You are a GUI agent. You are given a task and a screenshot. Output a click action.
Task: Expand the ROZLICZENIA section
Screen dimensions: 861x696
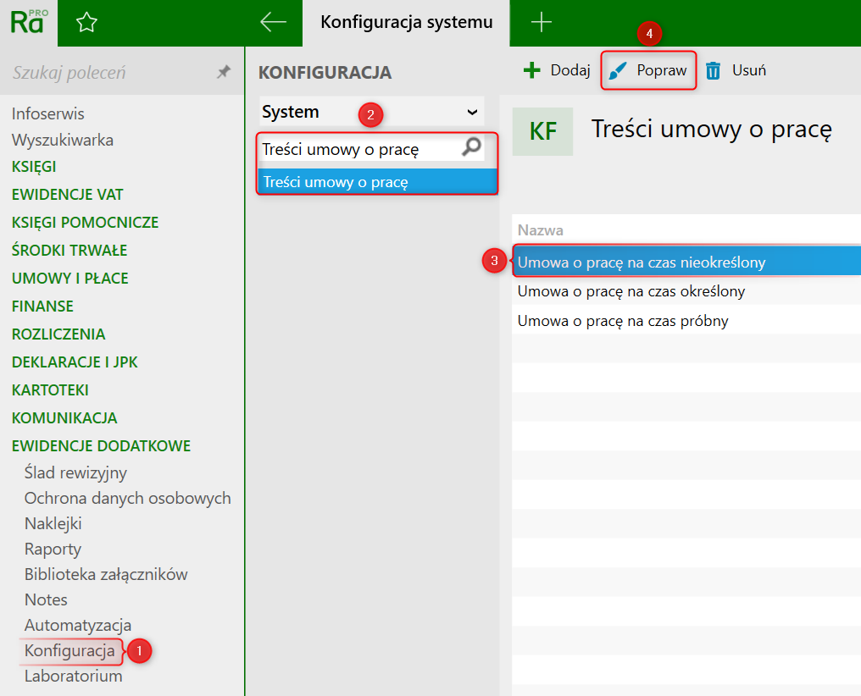pos(58,334)
